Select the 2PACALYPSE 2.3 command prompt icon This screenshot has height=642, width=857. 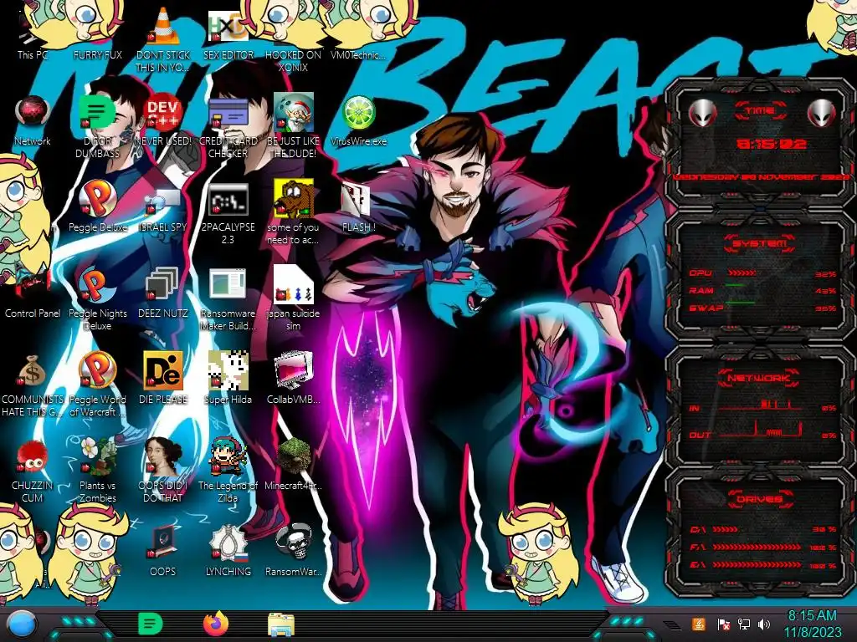[228, 211]
